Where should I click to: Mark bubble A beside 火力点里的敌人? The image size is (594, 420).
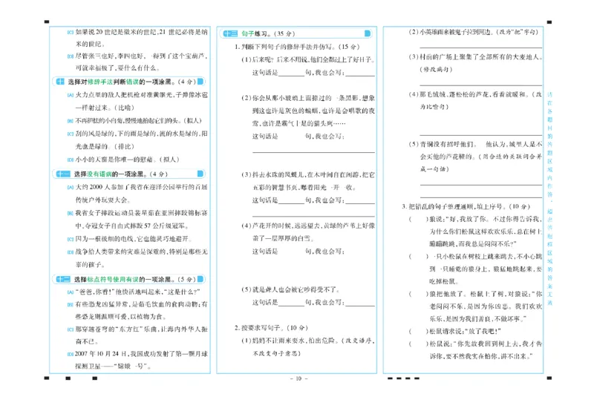pos(70,96)
